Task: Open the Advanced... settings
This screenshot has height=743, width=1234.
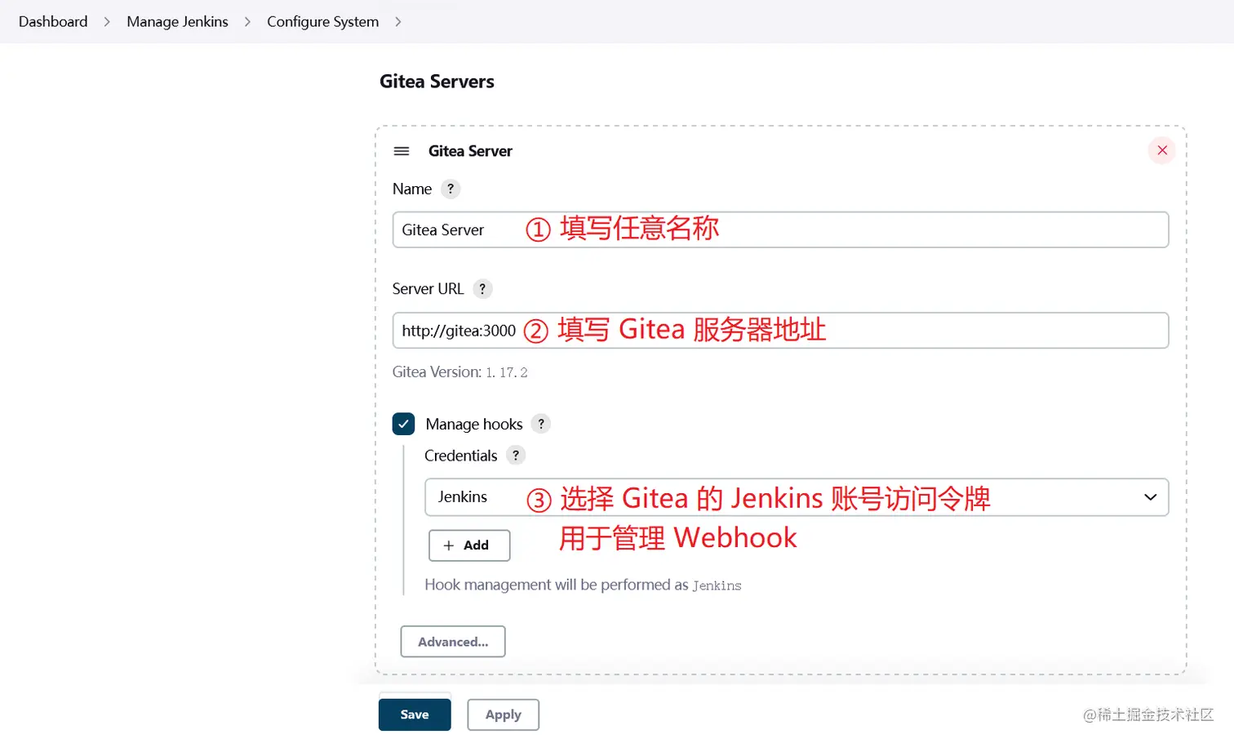Action: pos(453,642)
